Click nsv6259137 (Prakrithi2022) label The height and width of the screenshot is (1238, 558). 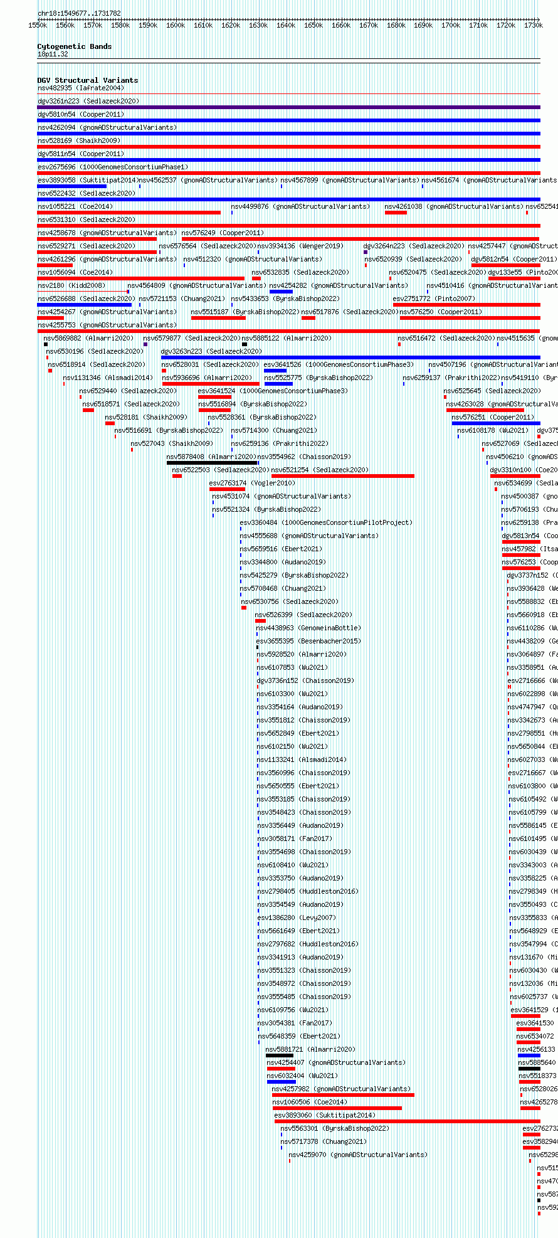pyautogui.click(x=451, y=378)
